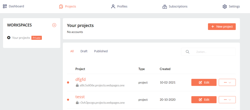250x110 pixels.
Task: Open the Dashboard grid icon
Action: (x=5, y=6)
